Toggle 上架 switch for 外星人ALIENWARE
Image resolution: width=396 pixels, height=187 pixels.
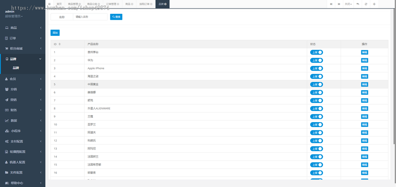tap(316, 108)
